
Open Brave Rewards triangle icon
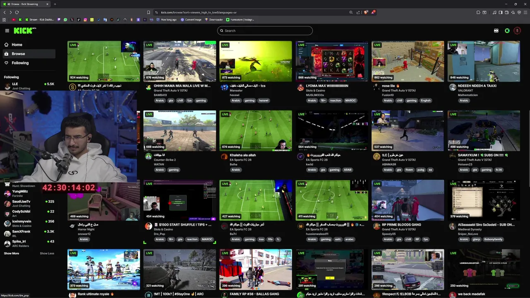pos(373,12)
